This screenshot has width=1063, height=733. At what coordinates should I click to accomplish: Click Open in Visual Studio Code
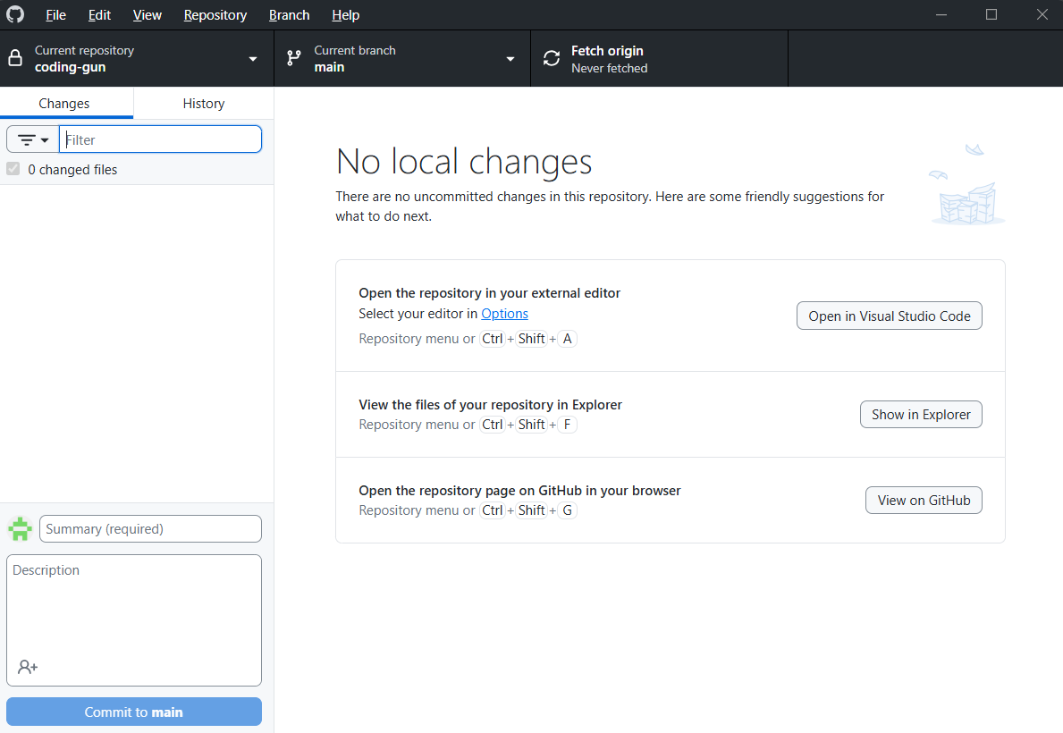click(x=889, y=316)
